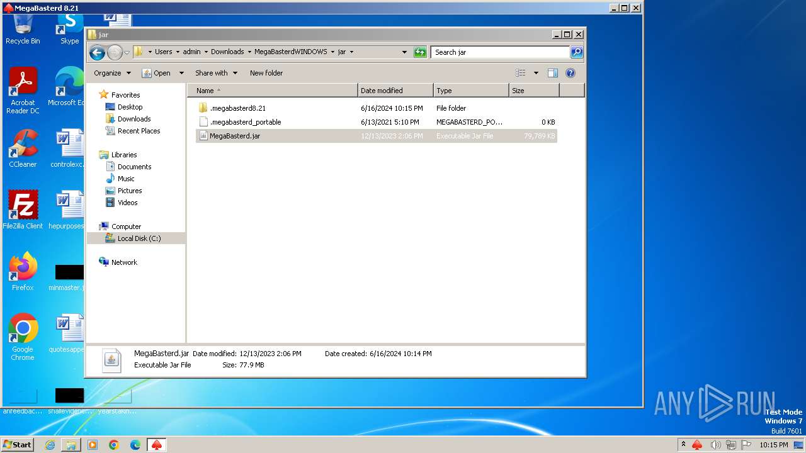Open Recent Places in navigation pane
This screenshot has height=453, width=806.
(x=139, y=131)
